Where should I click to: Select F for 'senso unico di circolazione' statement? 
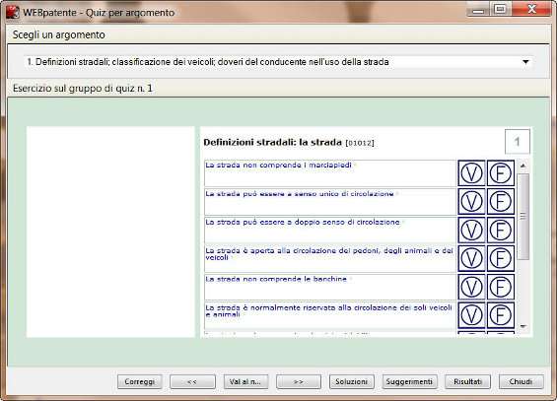(x=500, y=202)
